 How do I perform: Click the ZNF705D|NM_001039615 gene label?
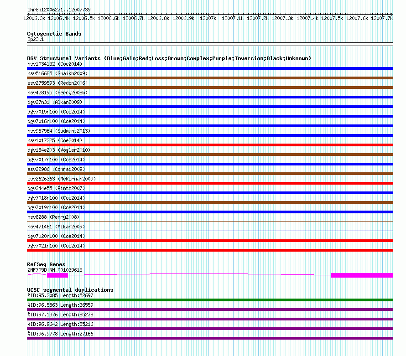(55, 270)
